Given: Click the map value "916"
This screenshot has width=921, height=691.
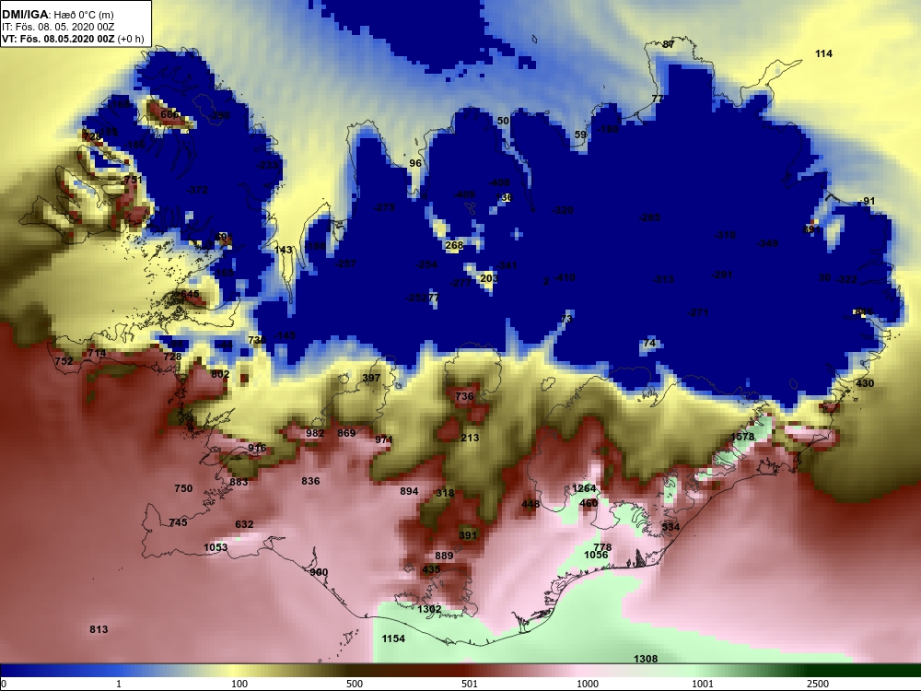Looking at the screenshot, I should pos(257,448).
